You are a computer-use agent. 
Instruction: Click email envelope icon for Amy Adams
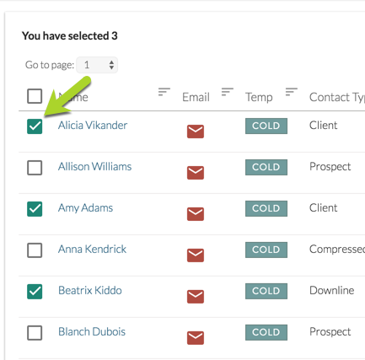[x=196, y=214]
